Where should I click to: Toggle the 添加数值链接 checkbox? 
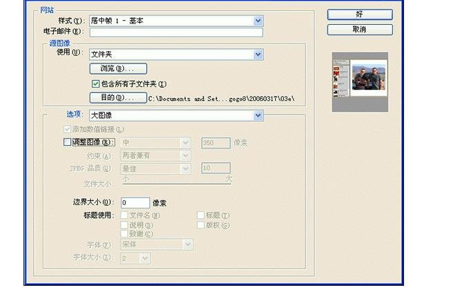click(x=67, y=129)
